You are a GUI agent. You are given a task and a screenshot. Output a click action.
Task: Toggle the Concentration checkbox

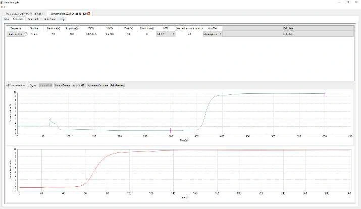tap(7, 85)
